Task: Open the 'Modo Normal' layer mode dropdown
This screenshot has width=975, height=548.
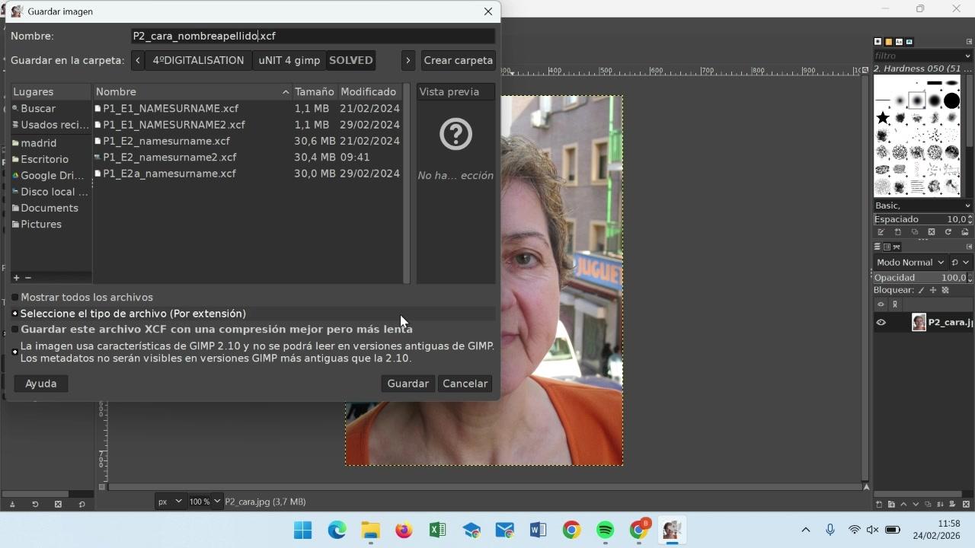Action: click(x=909, y=262)
